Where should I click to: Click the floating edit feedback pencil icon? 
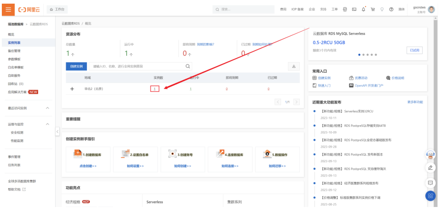(x=431, y=168)
